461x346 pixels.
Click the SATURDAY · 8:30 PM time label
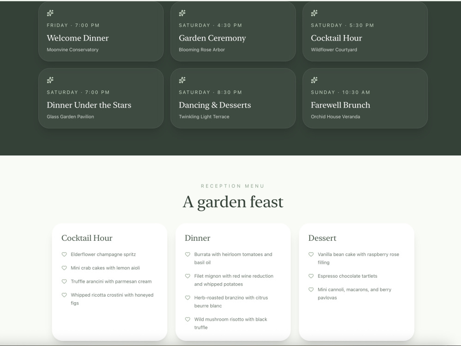click(211, 92)
